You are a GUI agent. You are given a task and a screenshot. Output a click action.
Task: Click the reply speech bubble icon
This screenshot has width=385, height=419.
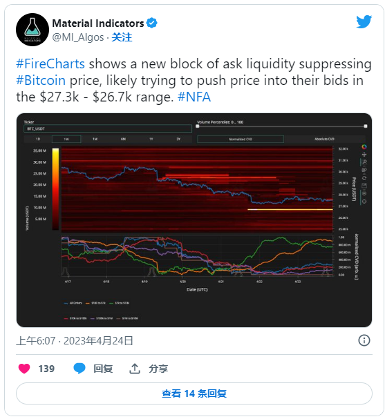79,369
